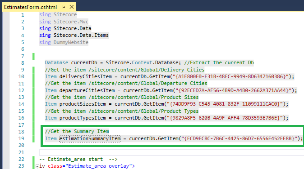Click line number 1

pos(23,15)
